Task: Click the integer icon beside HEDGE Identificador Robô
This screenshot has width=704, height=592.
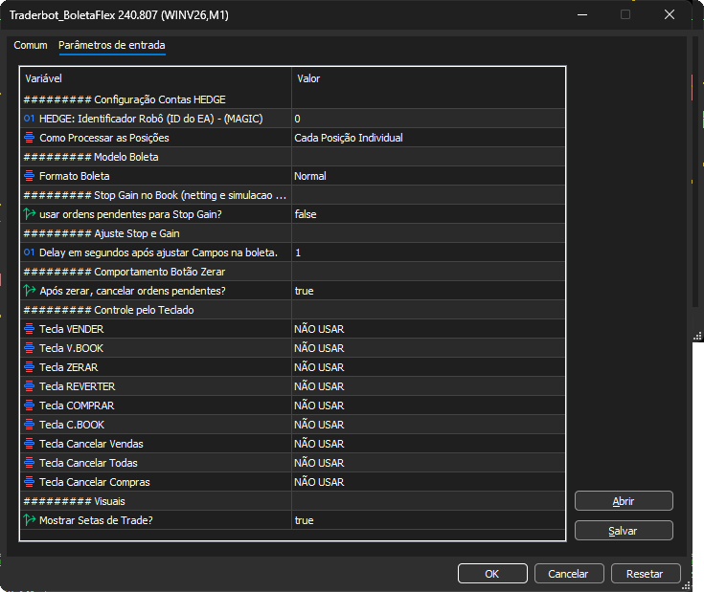Action: (29, 119)
